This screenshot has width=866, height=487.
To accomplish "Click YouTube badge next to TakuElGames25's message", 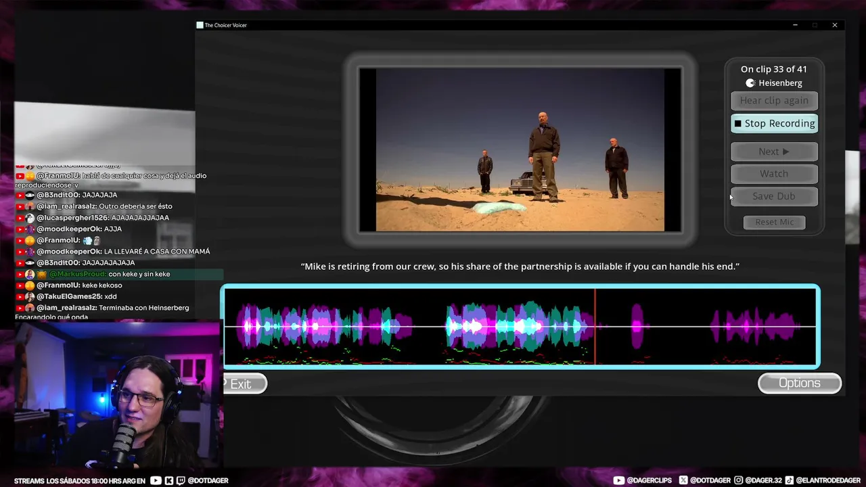I will (x=20, y=297).
